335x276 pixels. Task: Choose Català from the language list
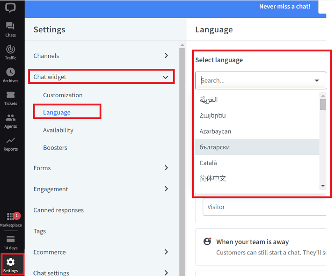click(x=208, y=163)
